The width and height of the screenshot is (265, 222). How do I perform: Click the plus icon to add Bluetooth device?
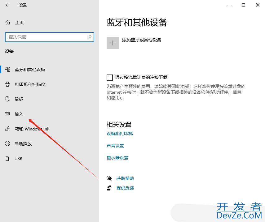(x=113, y=43)
